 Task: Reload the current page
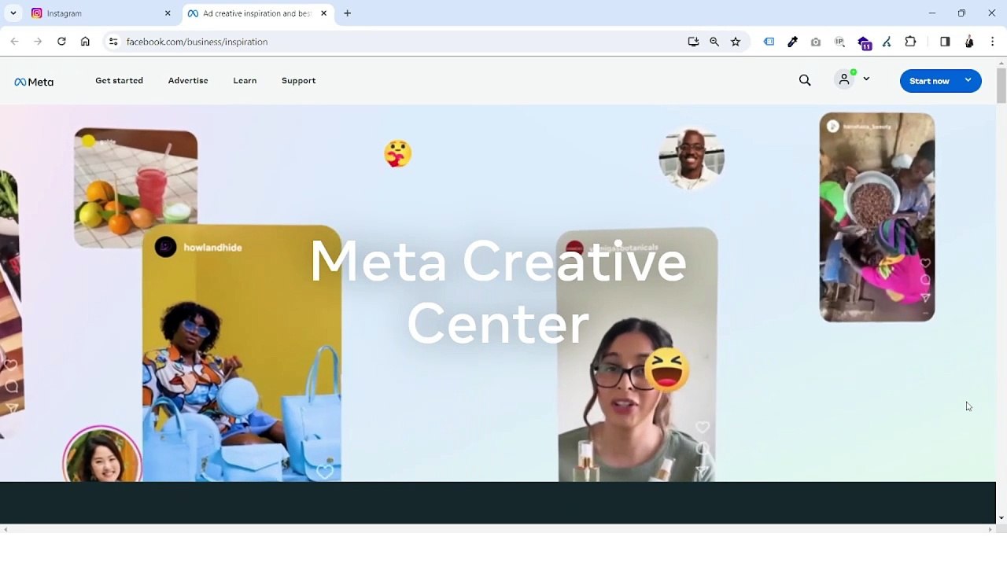tap(61, 42)
